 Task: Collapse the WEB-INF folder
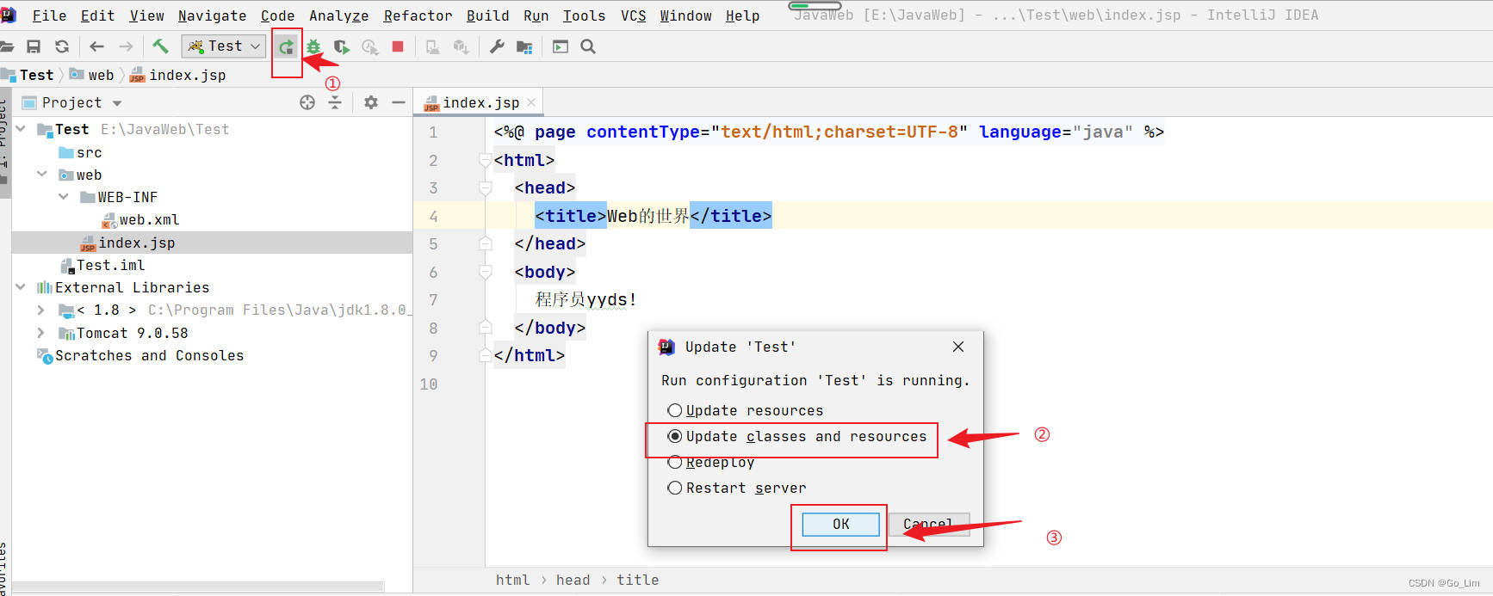(x=63, y=196)
